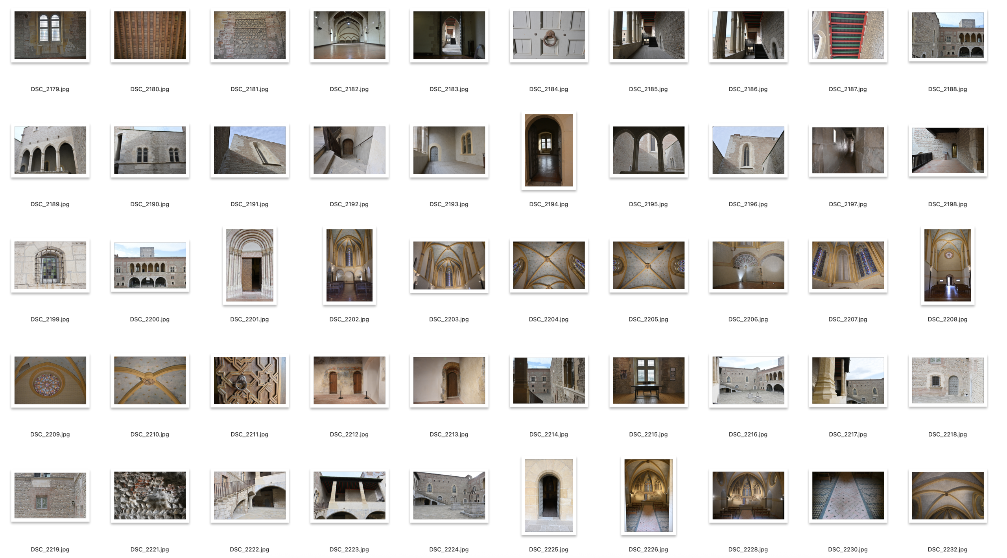Select the DSC_2225.jpg stone archway thumbnail
This screenshot has height=558, width=1007.
[548, 496]
